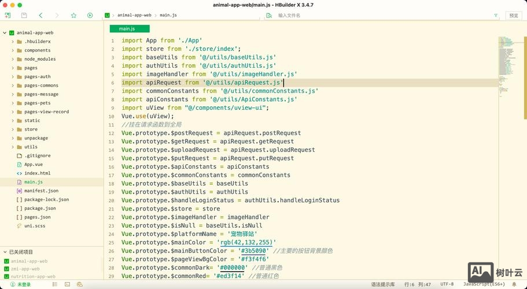
Task: Click the notification bell in status bar
Action: pos(514,284)
